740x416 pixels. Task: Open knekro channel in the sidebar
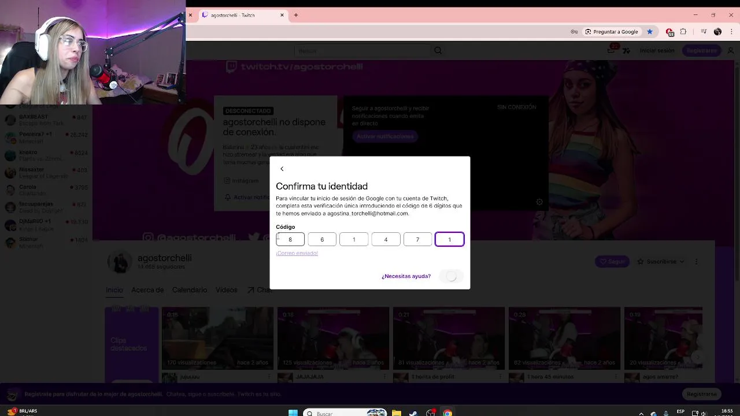tap(46, 155)
